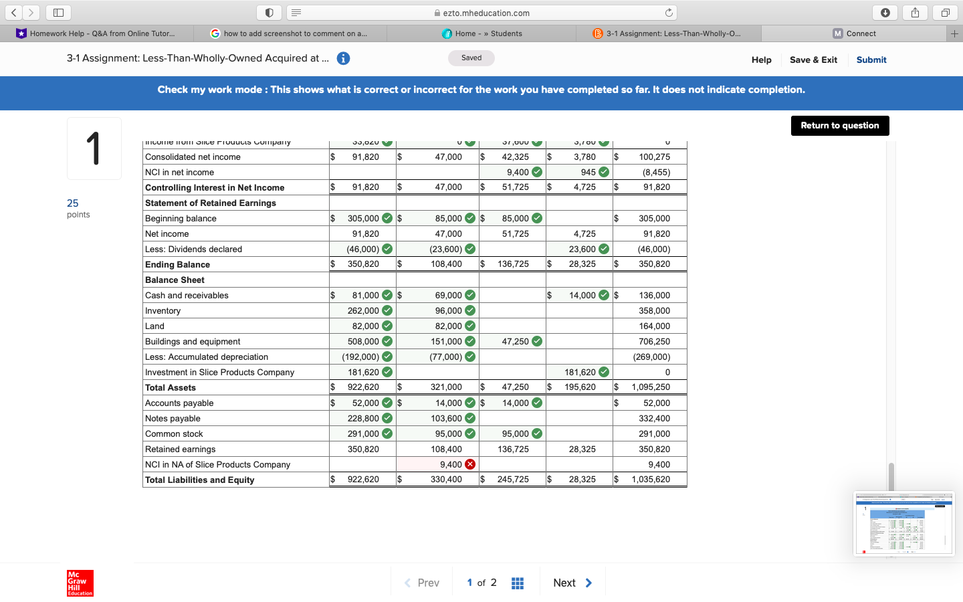Toggle the Safari sidebar icon
The image size is (963, 602).
[x=58, y=12]
